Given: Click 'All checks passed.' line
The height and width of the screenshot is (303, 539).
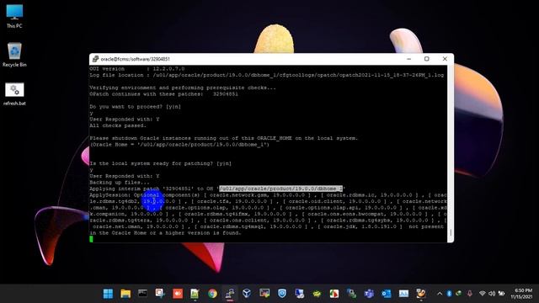Looking at the screenshot, I should [x=118, y=125].
